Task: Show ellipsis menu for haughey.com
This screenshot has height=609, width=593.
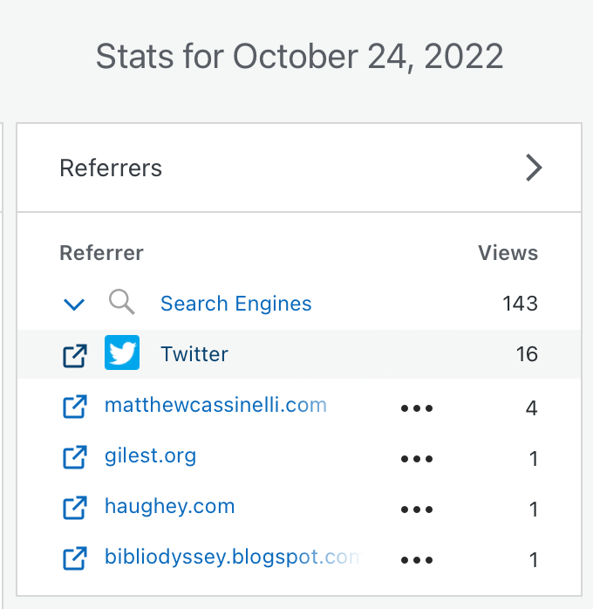Action: point(417,510)
